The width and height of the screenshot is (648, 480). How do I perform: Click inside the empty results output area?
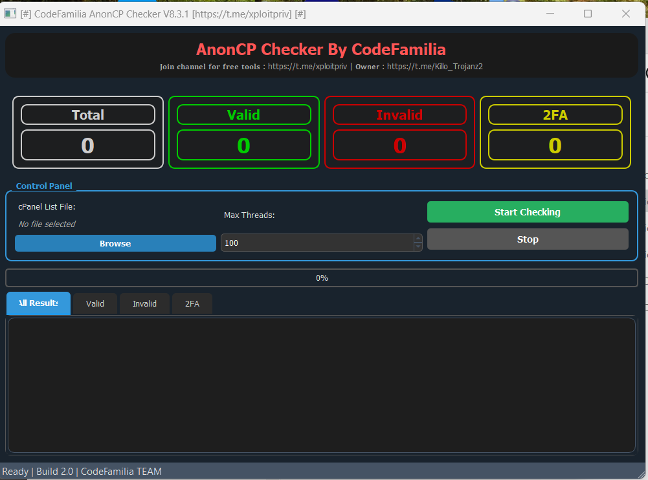point(322,385)
